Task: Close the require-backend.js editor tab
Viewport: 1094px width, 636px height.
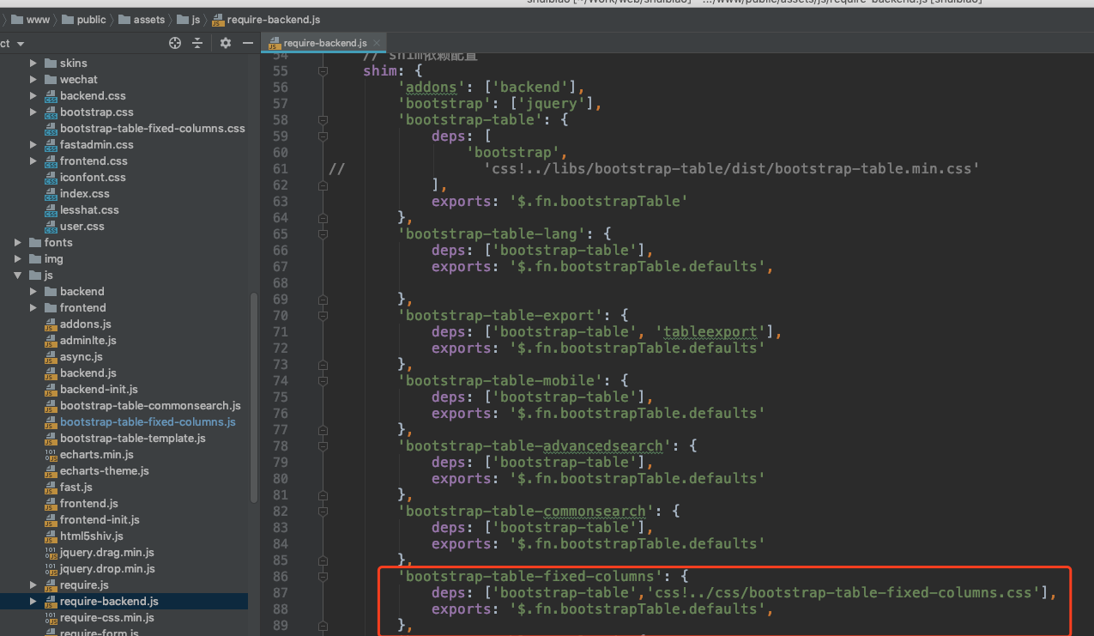Action: click(x=377, y=43)
